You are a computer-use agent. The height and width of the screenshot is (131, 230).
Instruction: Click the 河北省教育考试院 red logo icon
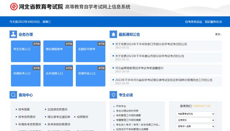[14, 6]
